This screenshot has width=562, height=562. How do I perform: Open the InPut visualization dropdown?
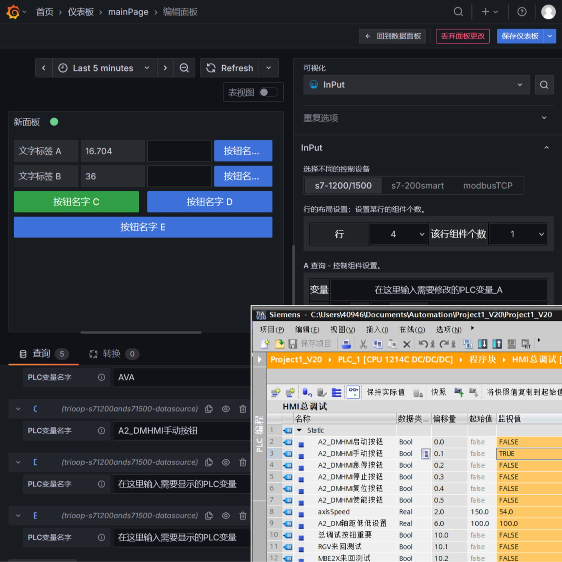[x=416, y=85]
